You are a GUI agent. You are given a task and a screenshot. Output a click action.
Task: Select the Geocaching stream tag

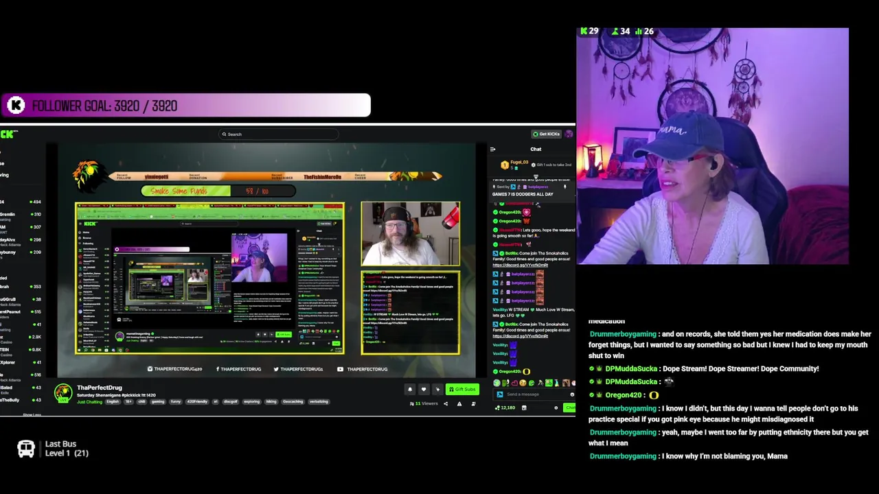[293, 401]
